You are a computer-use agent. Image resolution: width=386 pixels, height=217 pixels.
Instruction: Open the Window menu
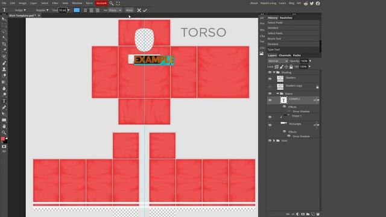(x=77, y=3)
